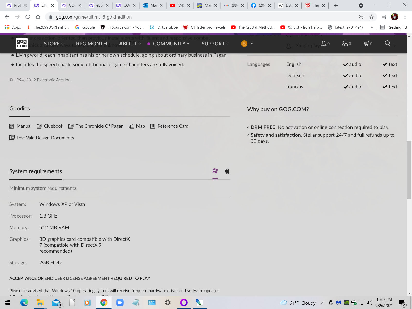
Task: Close the ebb browser tab
Action: point(107,5)
